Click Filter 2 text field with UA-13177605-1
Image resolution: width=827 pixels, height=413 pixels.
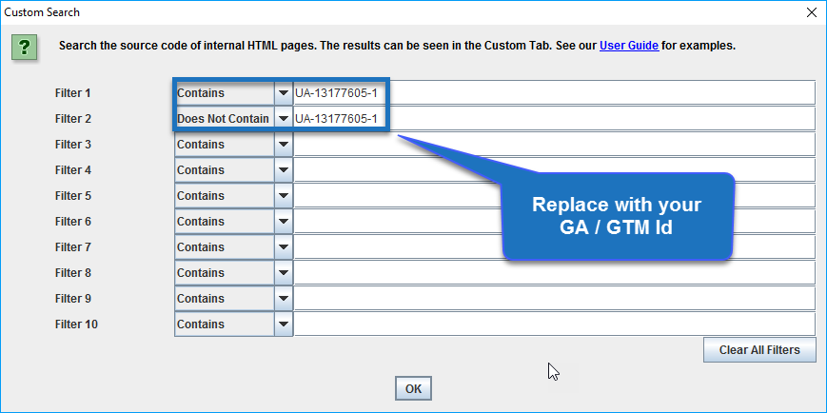(x=554, y=119)
